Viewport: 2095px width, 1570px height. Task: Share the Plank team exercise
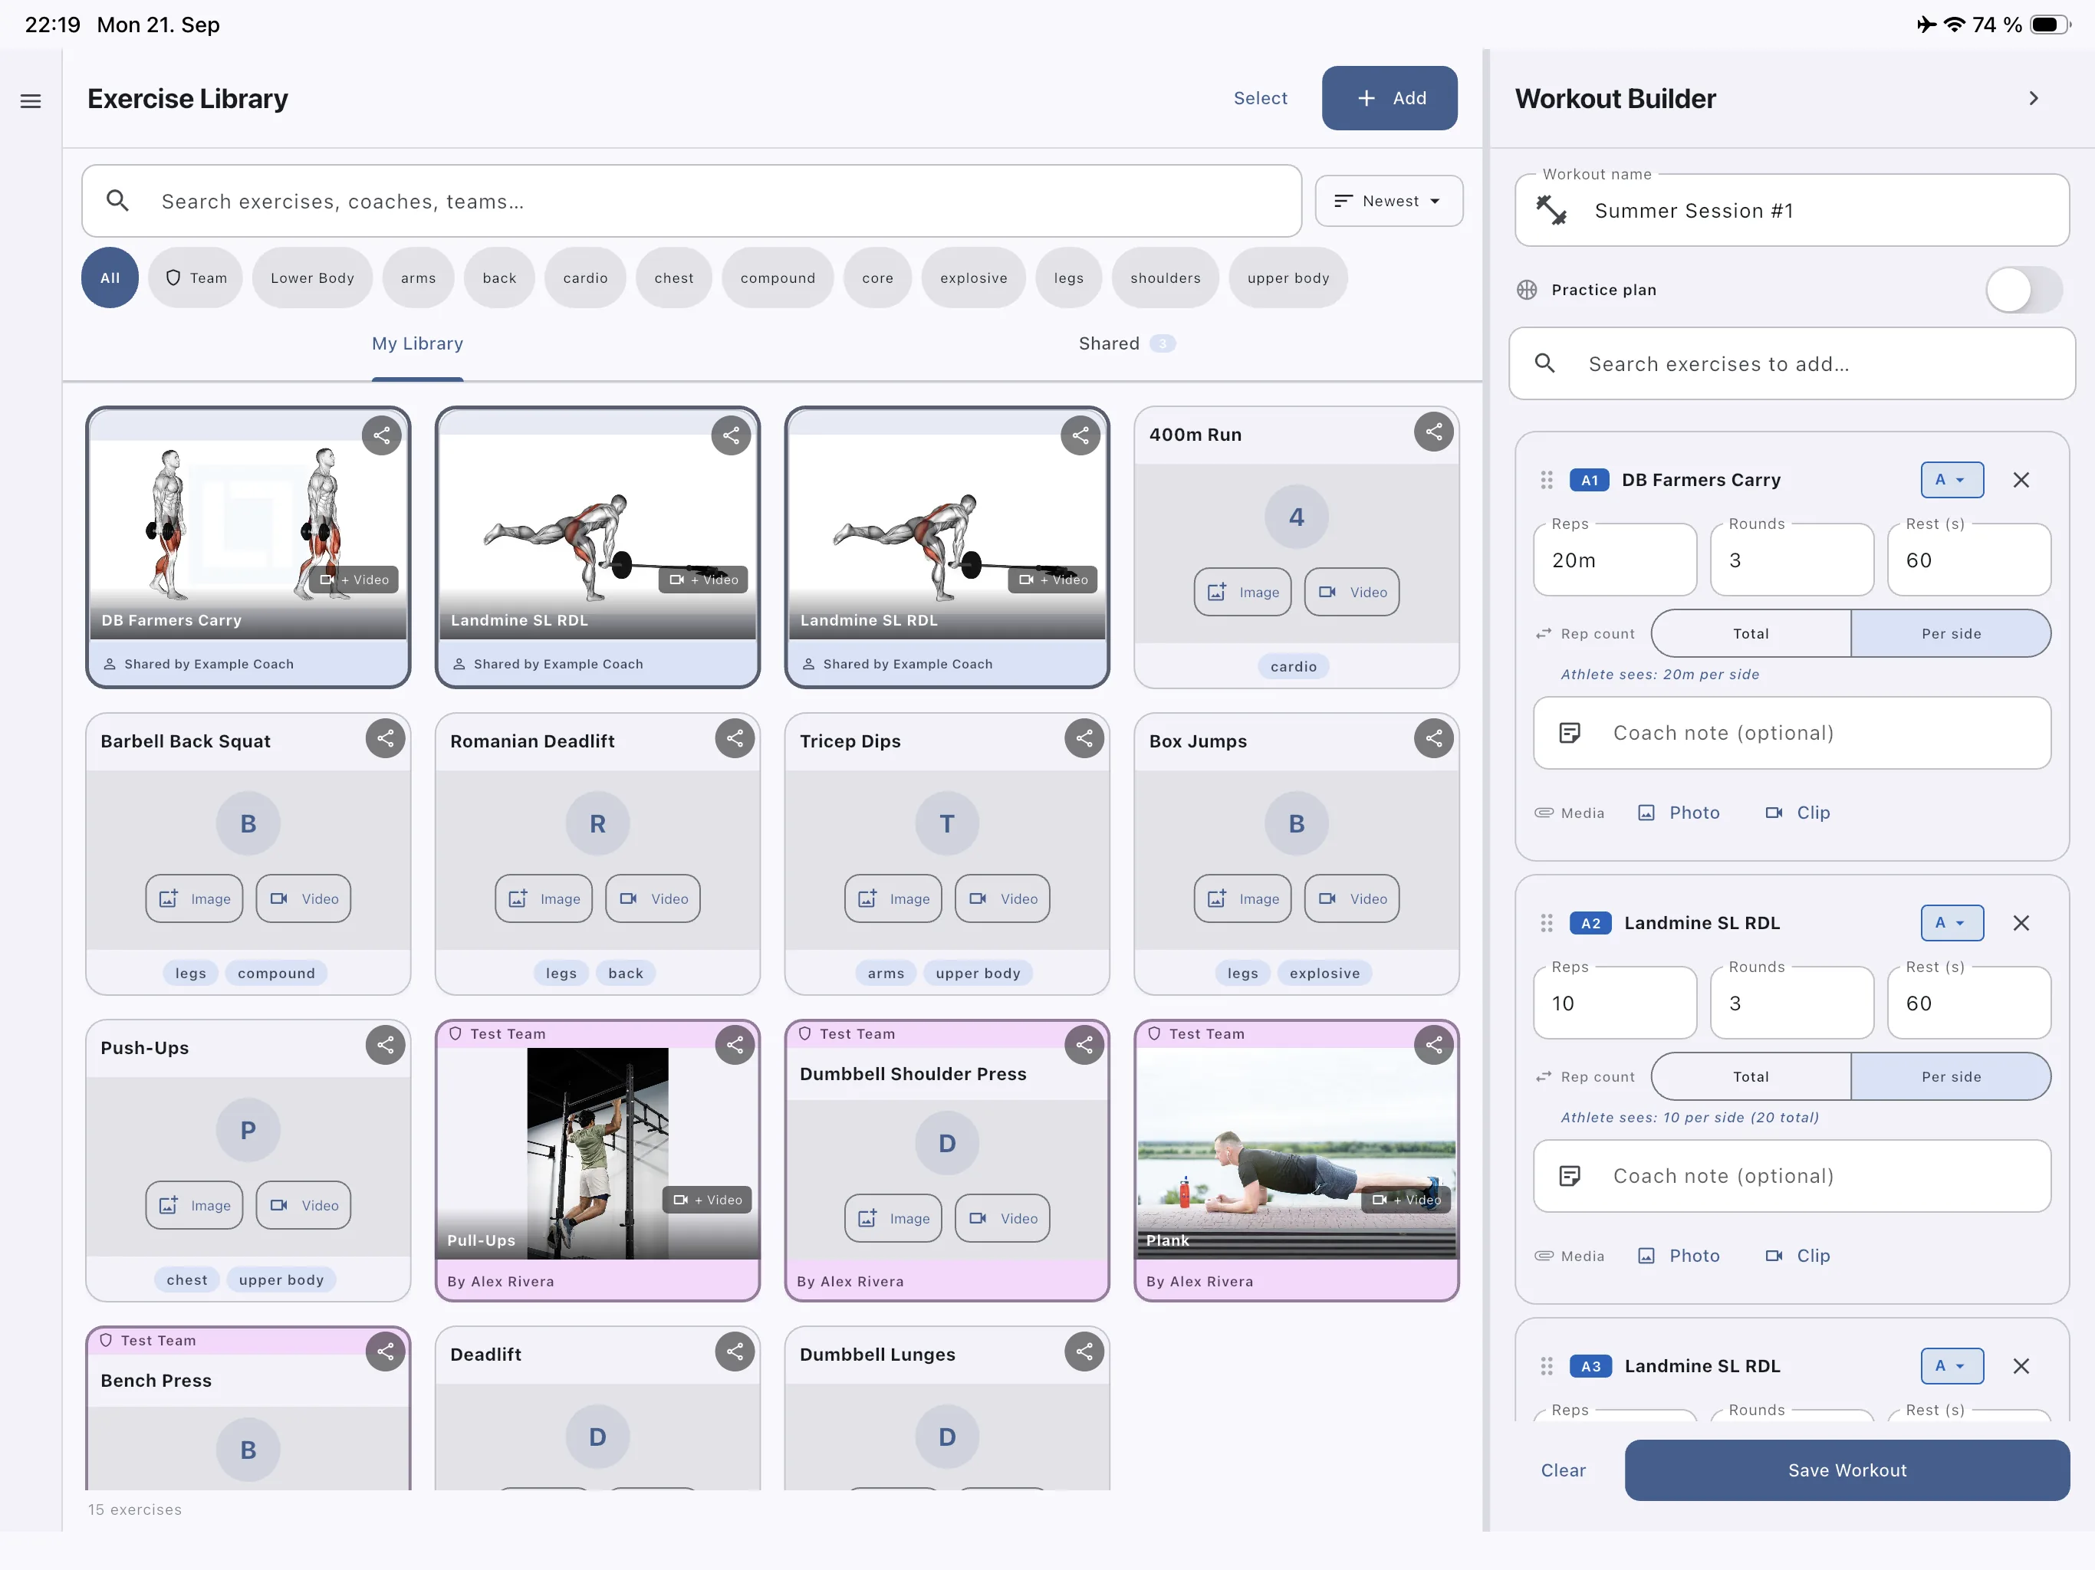(x=1434, y=1046)
